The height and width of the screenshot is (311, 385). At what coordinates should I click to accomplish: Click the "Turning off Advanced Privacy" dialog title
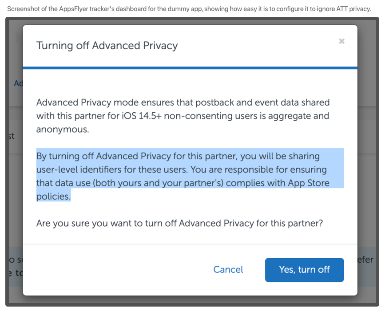(x=107, y=46)
